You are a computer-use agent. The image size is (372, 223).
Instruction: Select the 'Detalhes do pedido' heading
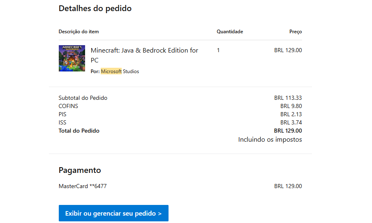(95, 8)
